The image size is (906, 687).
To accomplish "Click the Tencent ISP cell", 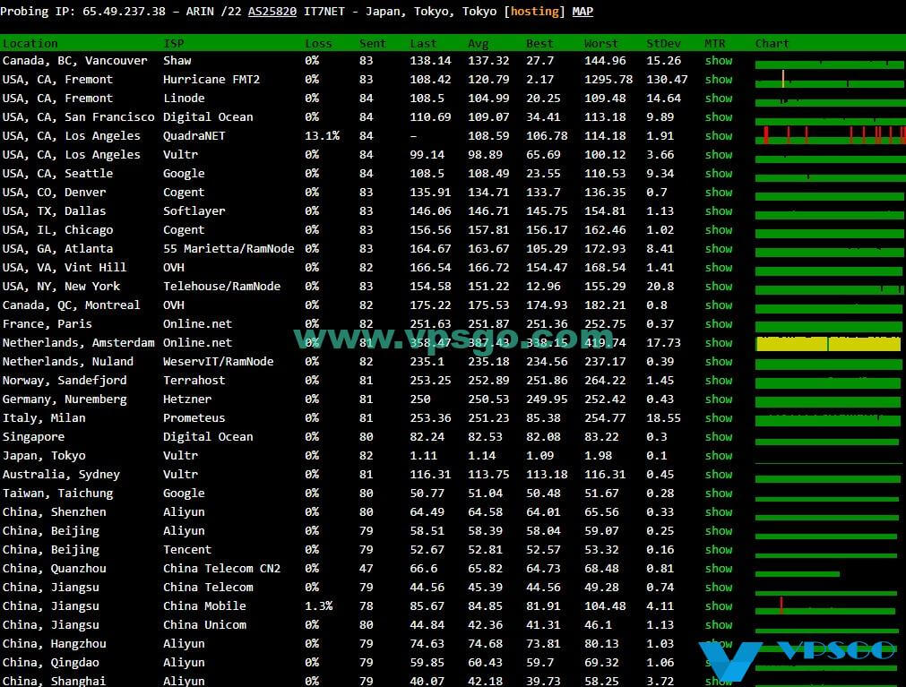I will 187,550.
